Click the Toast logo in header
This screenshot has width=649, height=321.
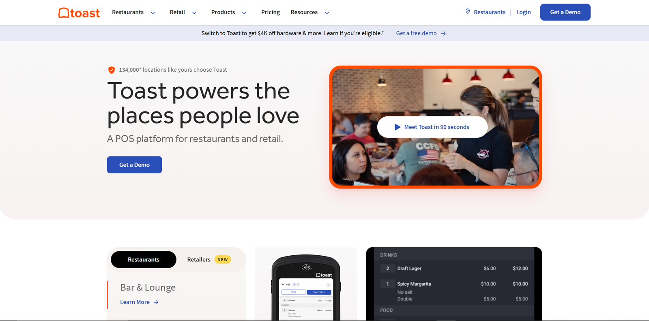pyautogui.click(x=79, y=13)
